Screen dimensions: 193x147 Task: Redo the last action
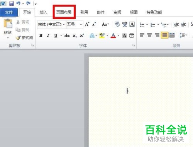tap(28, 3)
